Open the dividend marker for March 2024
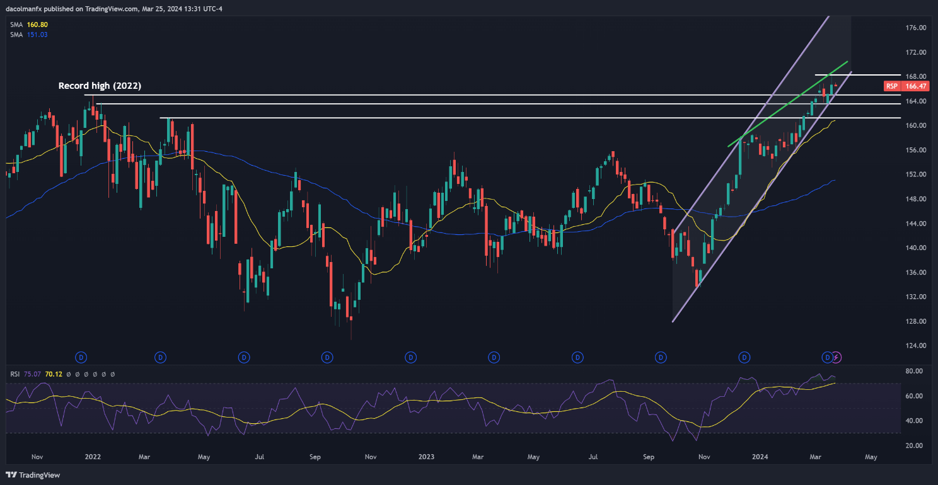Viewport: 938px width, 485px height. point(827,357)
